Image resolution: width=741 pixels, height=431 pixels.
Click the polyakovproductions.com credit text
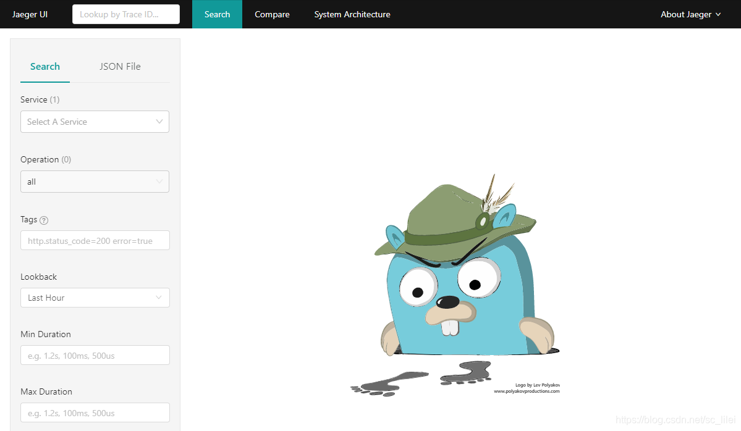527,391
